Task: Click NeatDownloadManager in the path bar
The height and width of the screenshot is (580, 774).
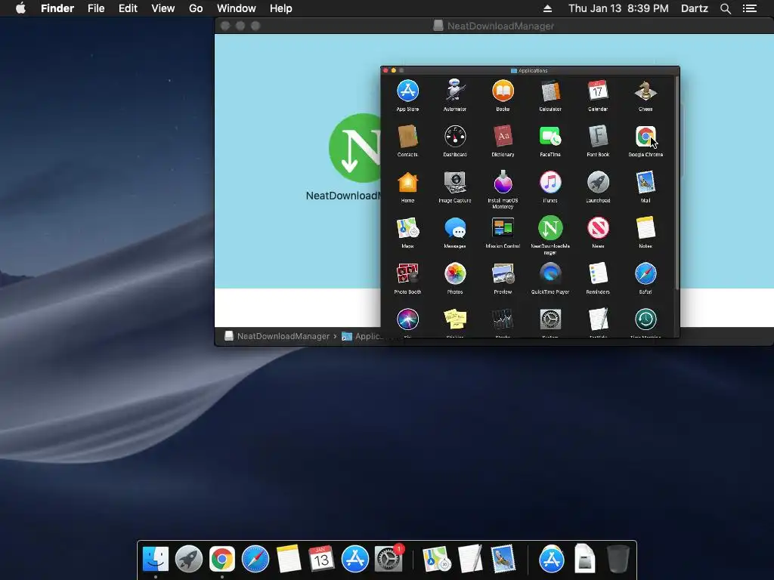Action: click(277, 336)
